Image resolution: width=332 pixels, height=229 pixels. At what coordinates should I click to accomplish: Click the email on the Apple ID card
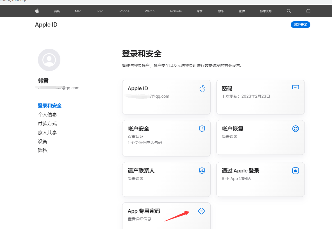[148, 96]
